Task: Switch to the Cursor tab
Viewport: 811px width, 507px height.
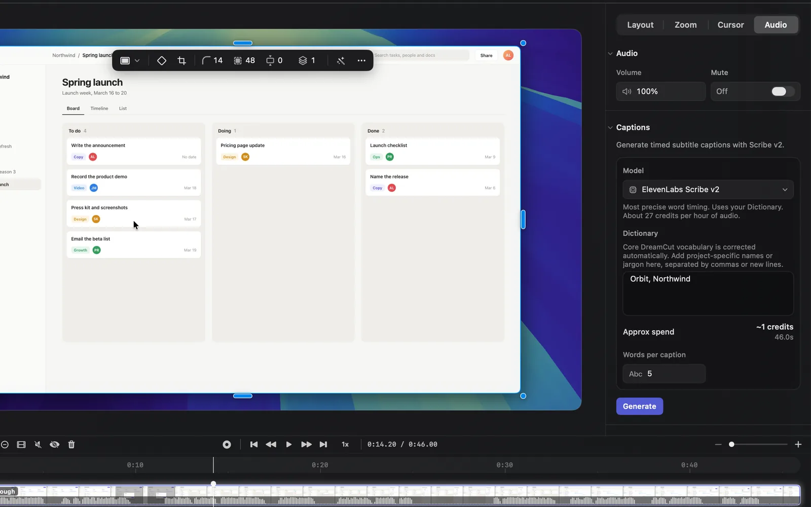Action: coord(730,25)
